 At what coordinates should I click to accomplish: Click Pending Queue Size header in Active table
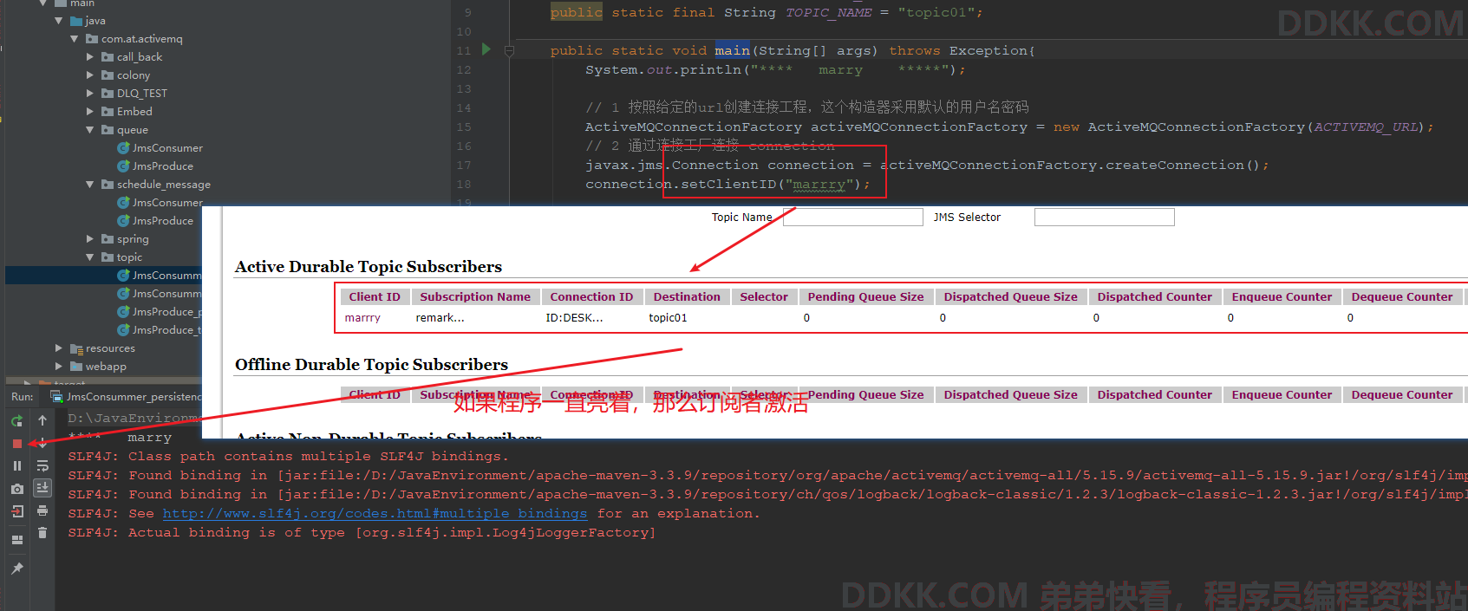tap(865, 297)
